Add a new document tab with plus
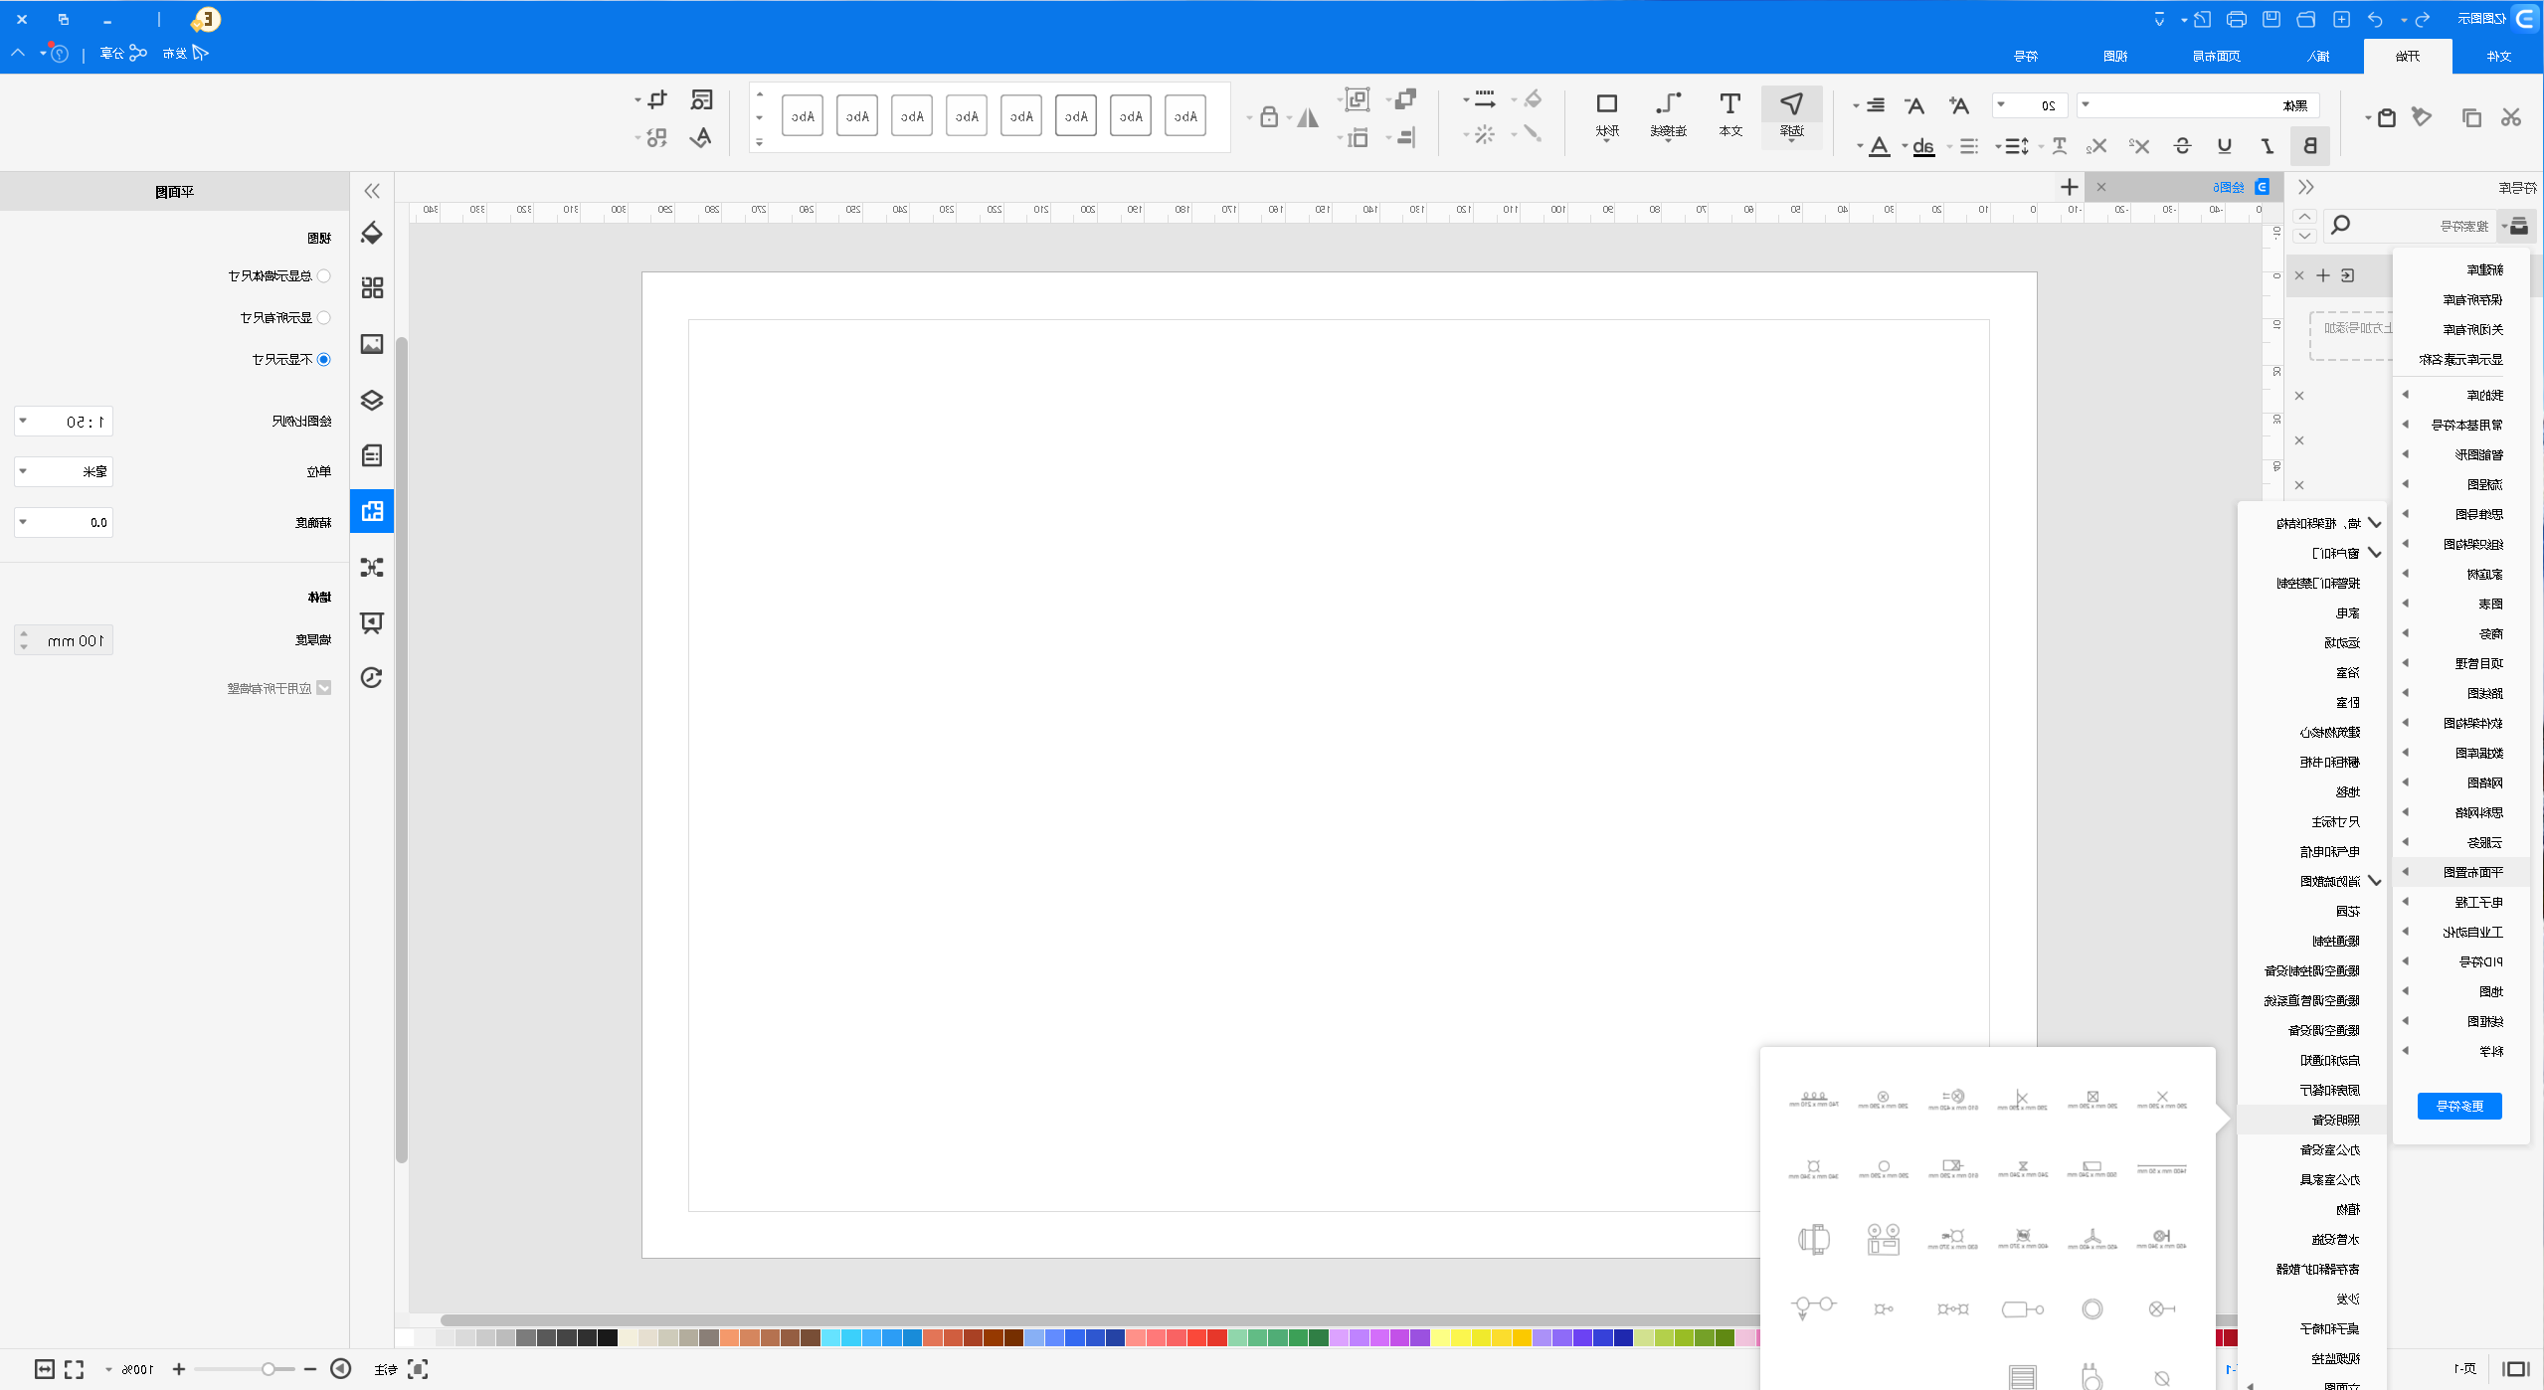This screenshot has height=1390, width=2544. click(x=2070, y=187)
